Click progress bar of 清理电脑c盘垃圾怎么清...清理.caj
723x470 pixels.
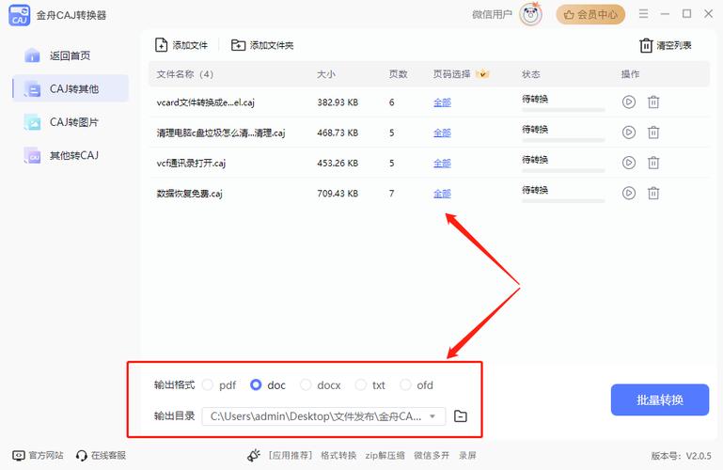[563, 140]
